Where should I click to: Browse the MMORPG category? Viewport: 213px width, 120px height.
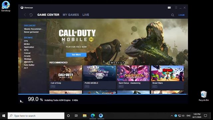pos(29,62)
